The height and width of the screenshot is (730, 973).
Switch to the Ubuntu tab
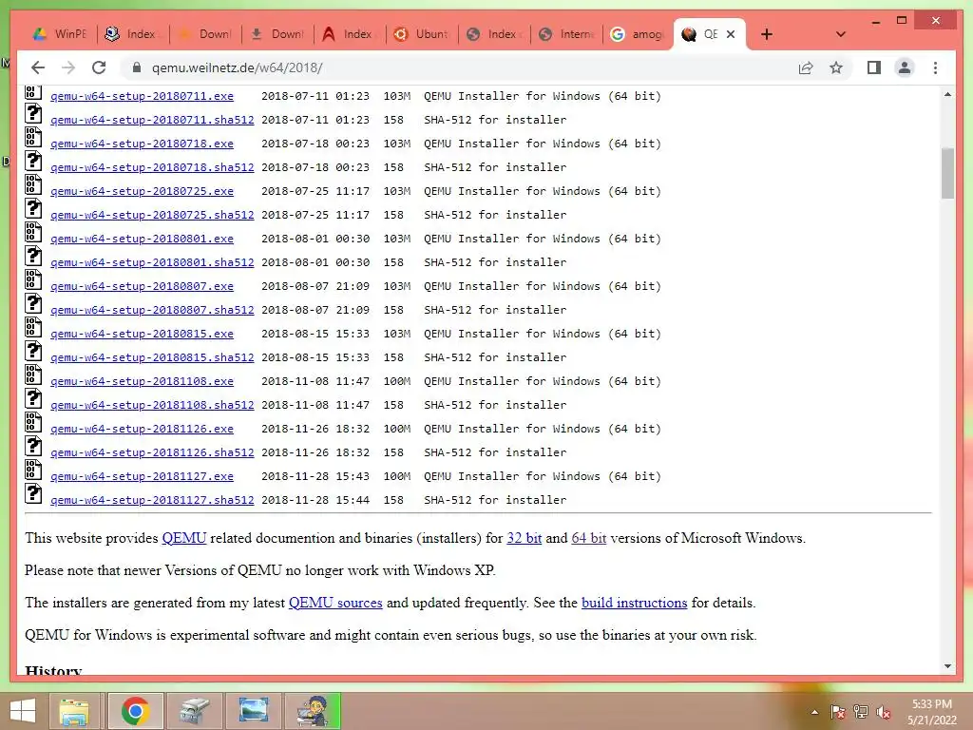(423, 34)
